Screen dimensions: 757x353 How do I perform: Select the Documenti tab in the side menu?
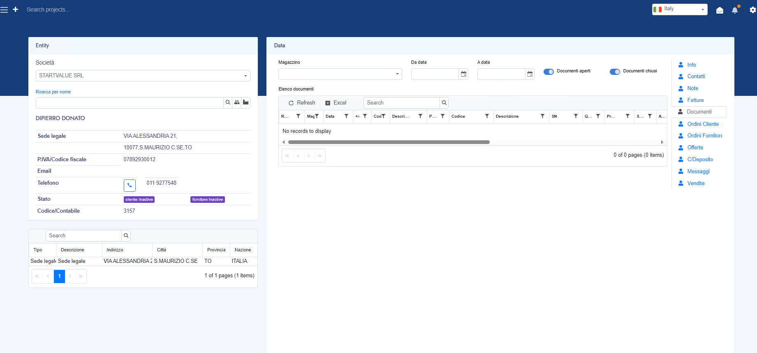pos(699,112)
